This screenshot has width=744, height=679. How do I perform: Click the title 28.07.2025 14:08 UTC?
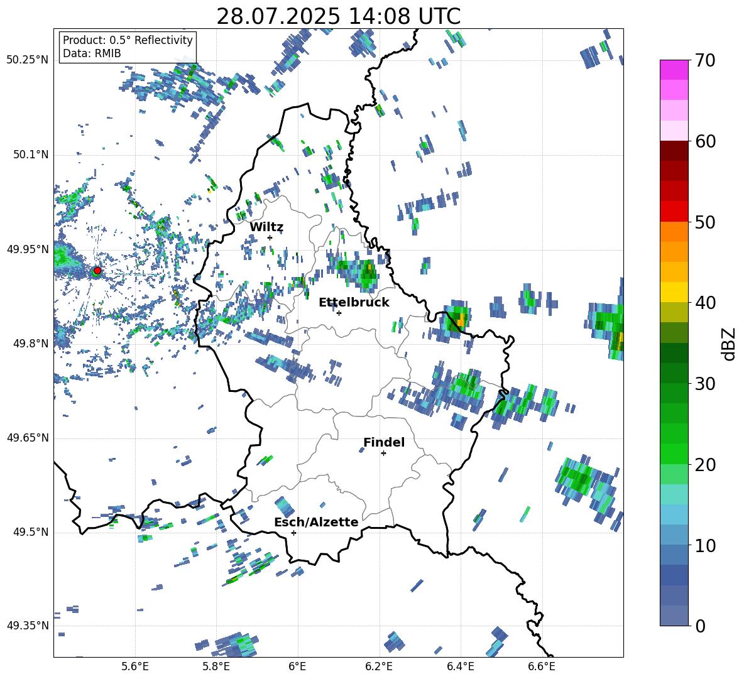pyautogui.click(x=338, y=16)
